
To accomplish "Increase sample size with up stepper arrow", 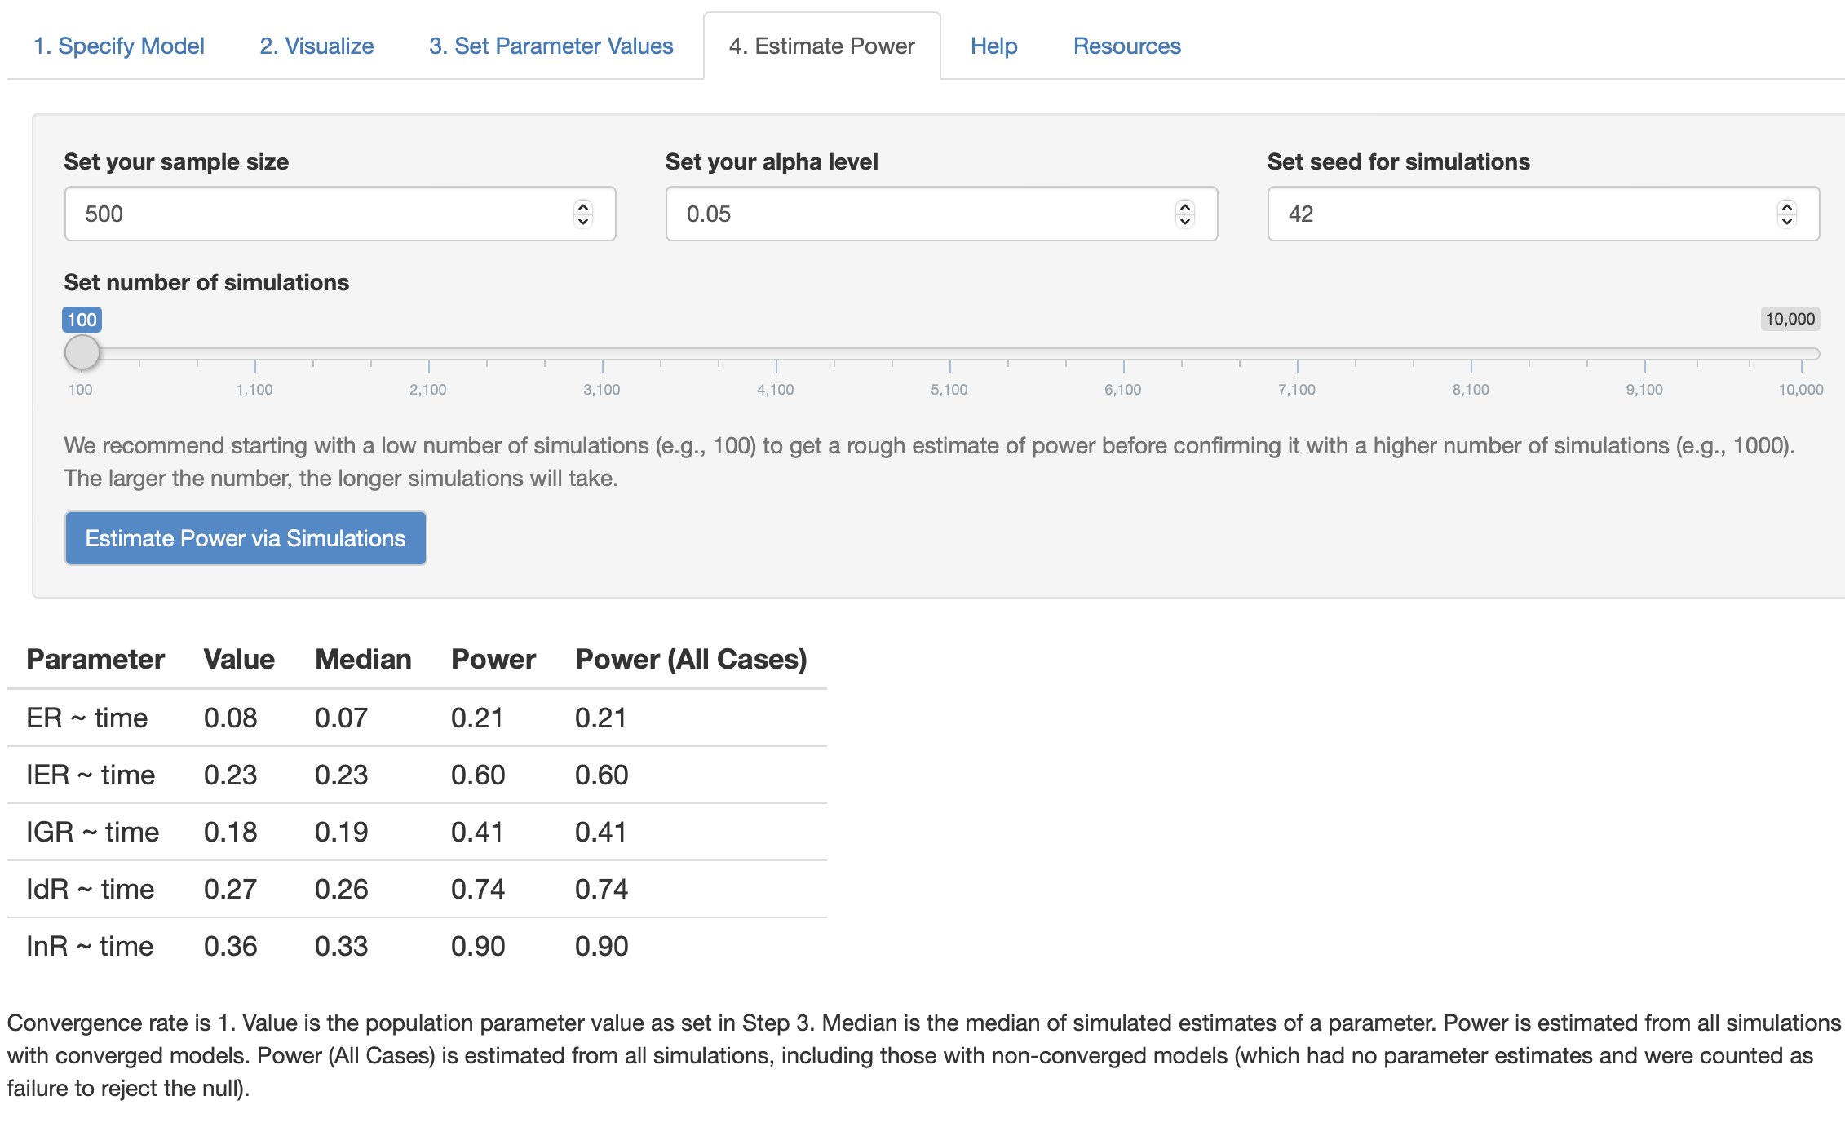I will click(582, 207).
